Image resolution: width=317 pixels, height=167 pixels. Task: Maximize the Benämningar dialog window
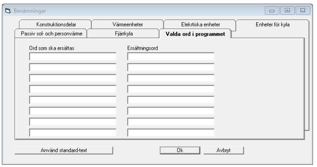tap(287, 11)
